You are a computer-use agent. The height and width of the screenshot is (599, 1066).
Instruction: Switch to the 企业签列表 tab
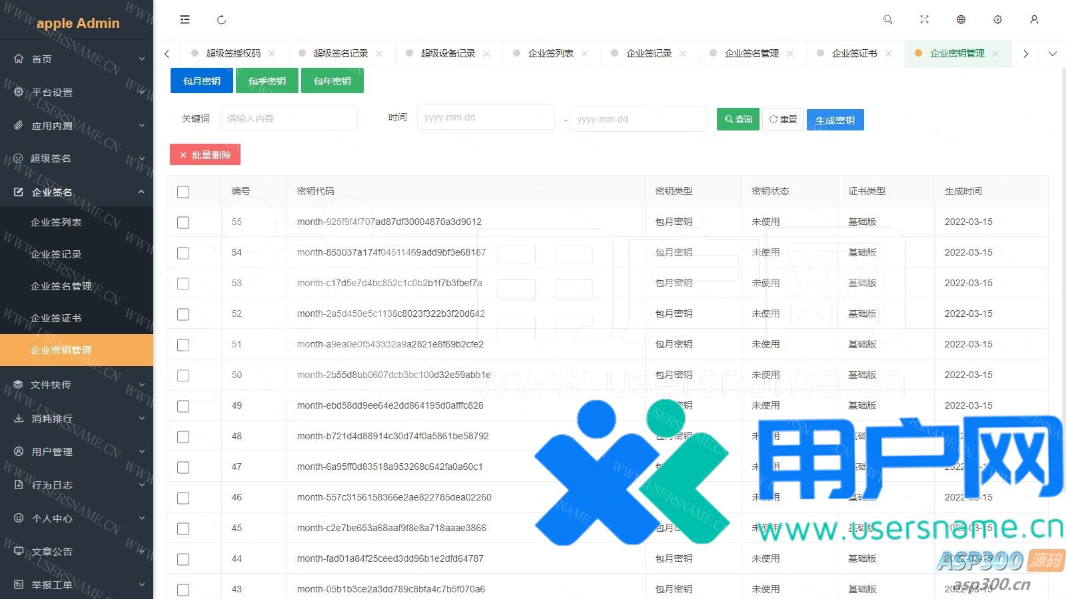pos(550,54)
